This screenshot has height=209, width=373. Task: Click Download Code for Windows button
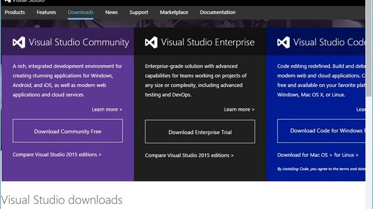coord(321,131)
